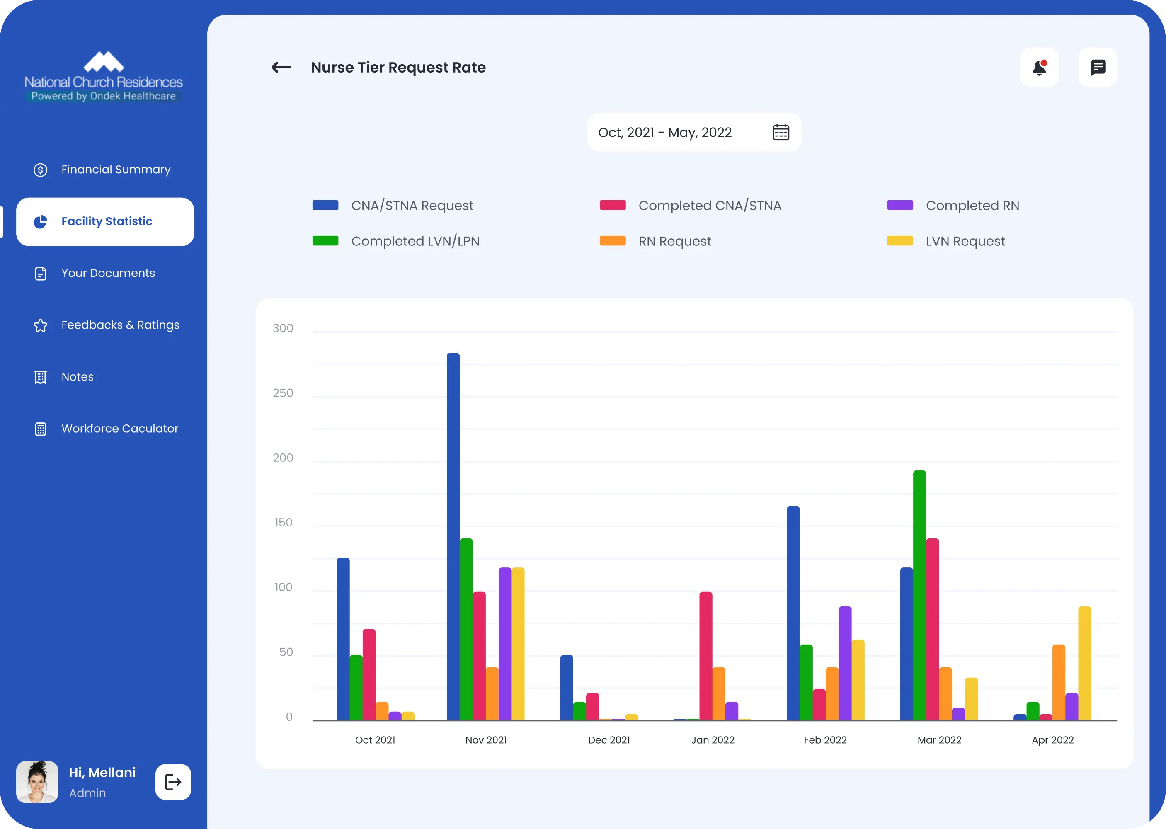Click the back arrow icon
The width and height of the screenshot is (1166, 829).
(x=281, y=68)
